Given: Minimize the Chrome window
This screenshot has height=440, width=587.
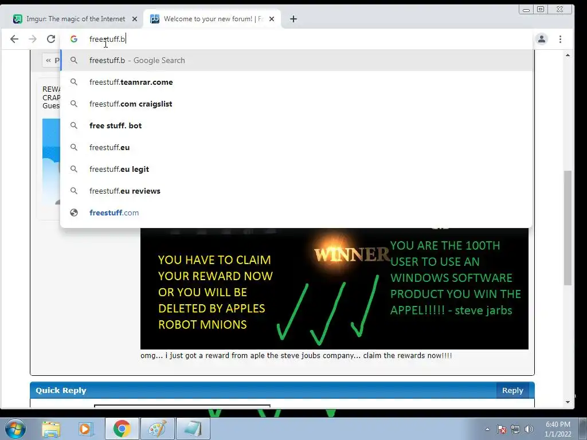Looking at the screenshot, I should pyautogui.click(x=526, y=9).
